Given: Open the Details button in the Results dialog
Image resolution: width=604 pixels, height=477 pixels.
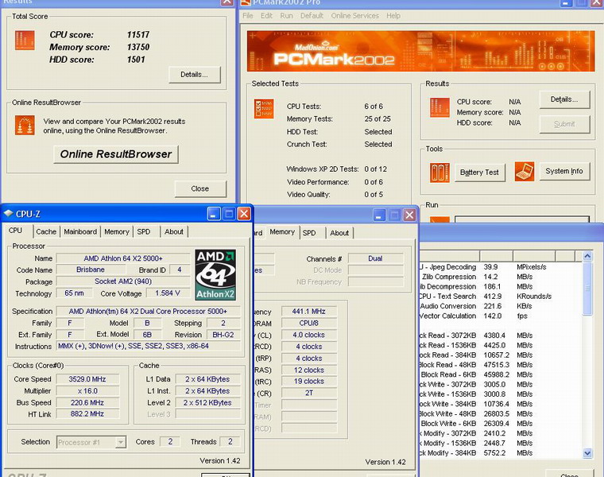Looking at the screenshot, I should pos(195,75).
